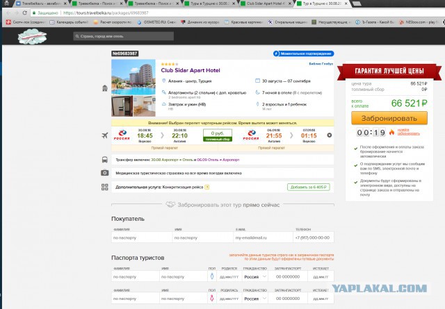Switch to the Туры в Турцию с 30.08 tab
This screenshot has width=445, height=309.
click(209, 3)
